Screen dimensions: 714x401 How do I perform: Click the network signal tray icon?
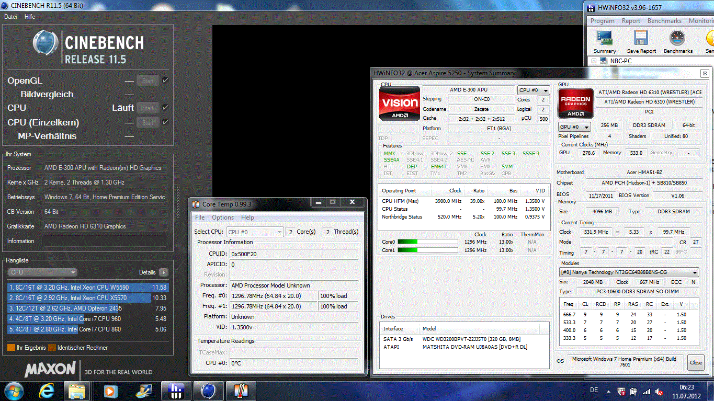point(647,391)
